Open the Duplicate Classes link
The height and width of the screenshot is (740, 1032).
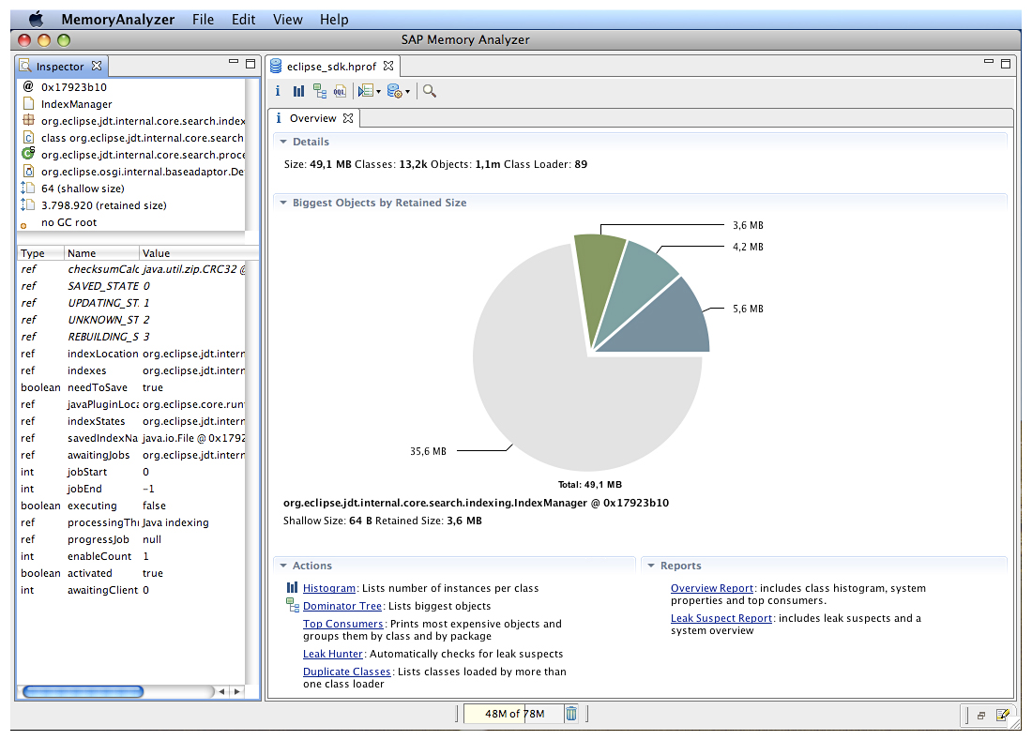pyautogui.click(x=347, y=672)
